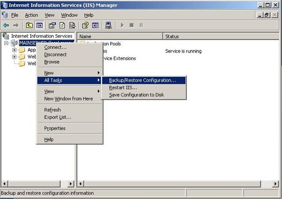Screen dimensions: 282x199
Task: Click the 'Service is running' status text
Action: (183, 51)
